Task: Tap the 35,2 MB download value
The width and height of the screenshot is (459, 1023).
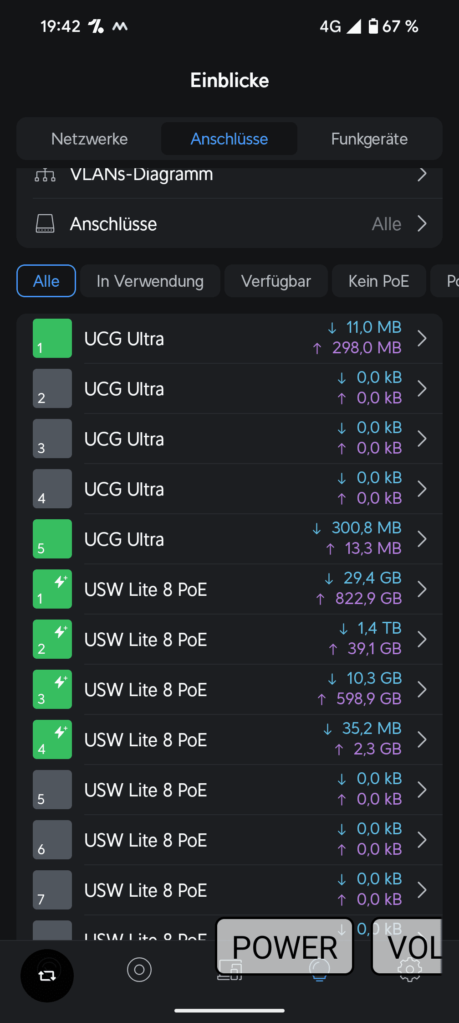Action: click(x=372, y=728)
